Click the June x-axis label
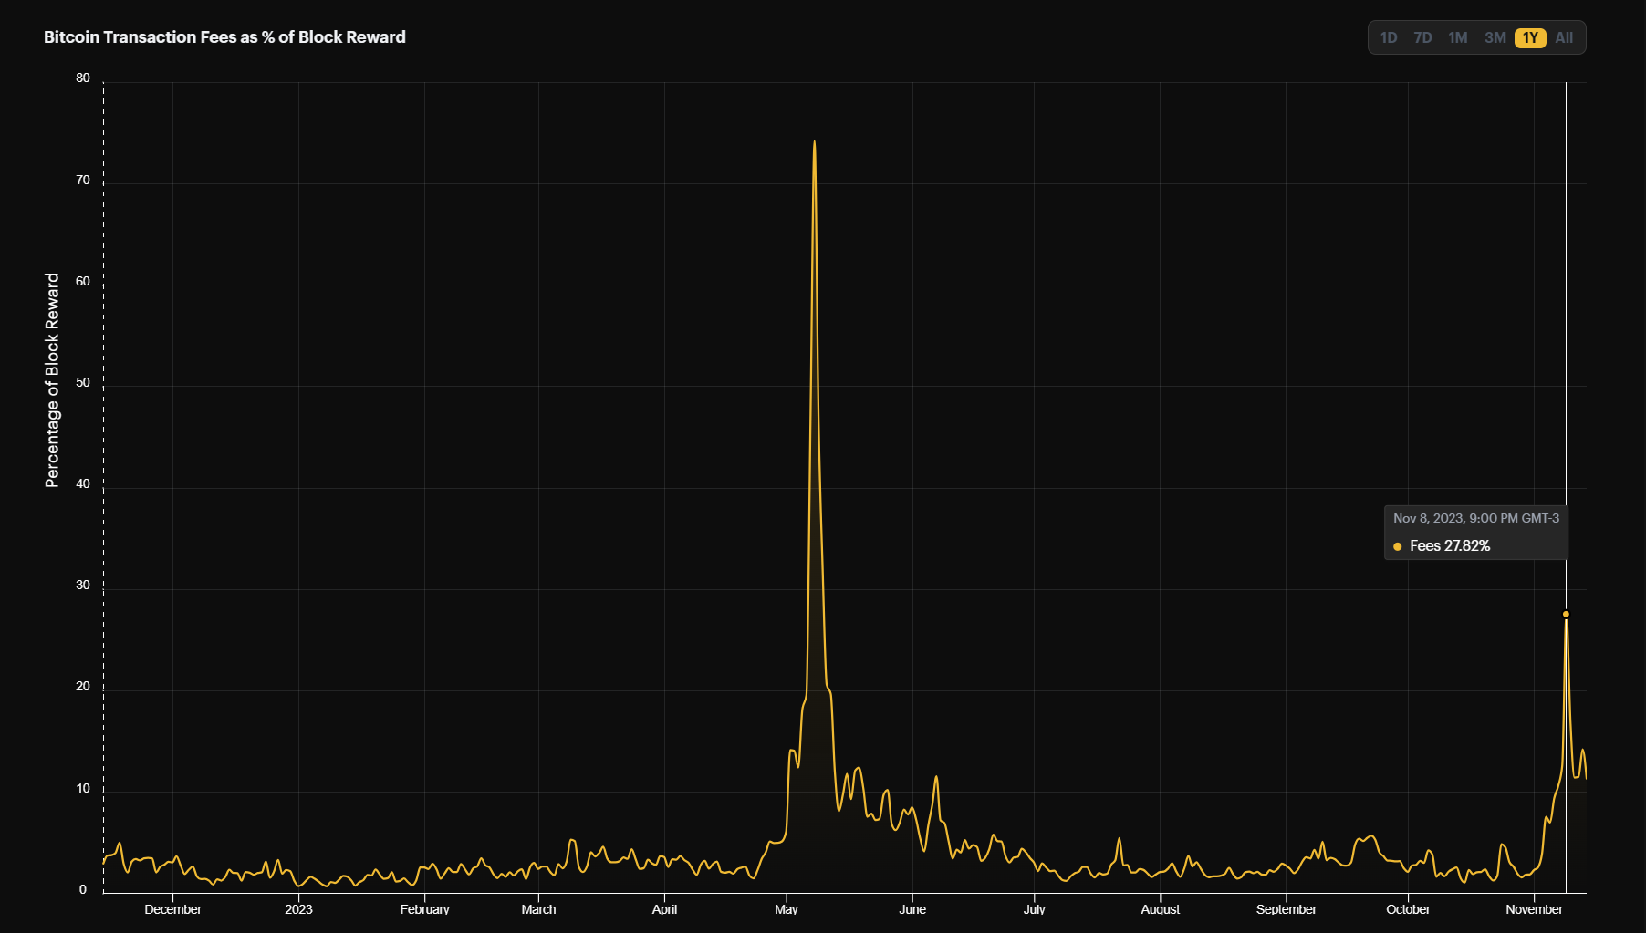The image size is (1646, 933). click(912, 909)
